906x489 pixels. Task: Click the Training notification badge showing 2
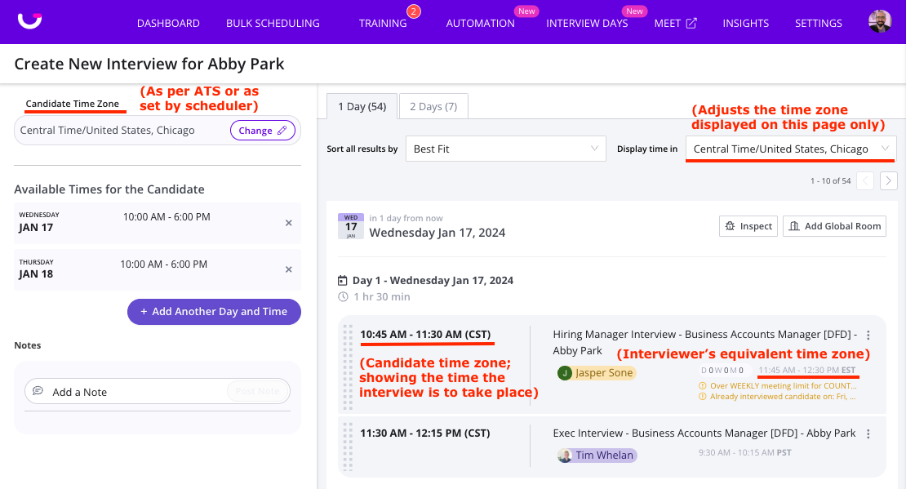[x=413, y=11]
